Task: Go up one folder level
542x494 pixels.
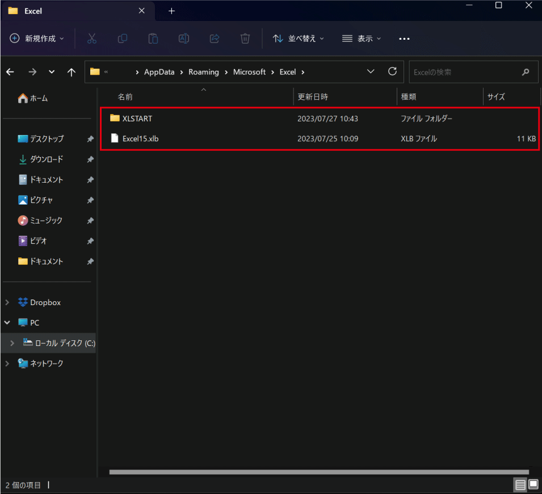Action: [x=72, y=72]
